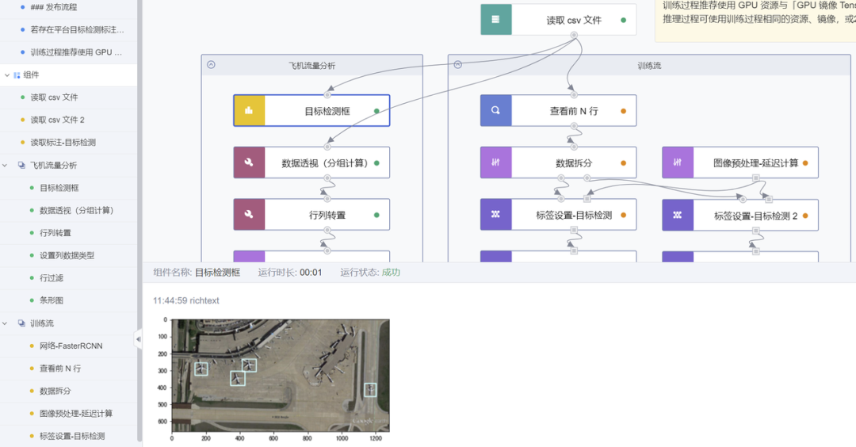Click the yellow 目标检测框 node icon
This screenshot has width=856, height=447.
pos(250,111)
